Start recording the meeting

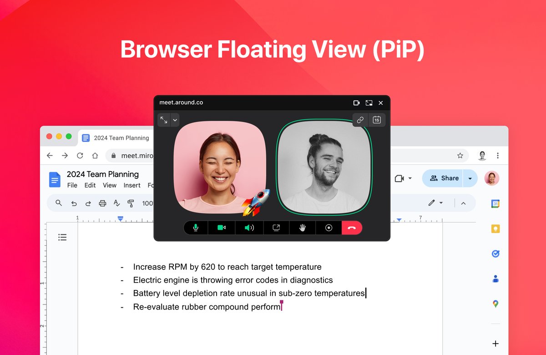tap(329, 228)
